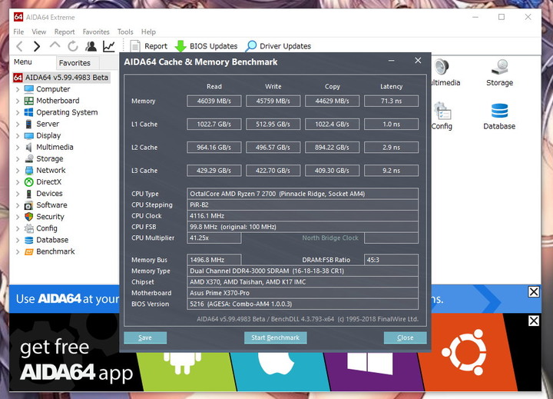Open the Help menu
Viewport: 553px width, 399px height.
pos(148,32)
